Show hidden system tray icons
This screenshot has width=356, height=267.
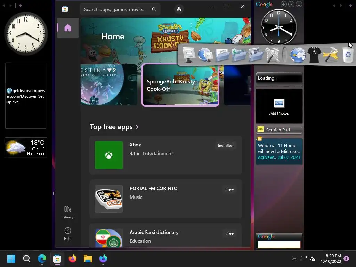coord(294,259)
